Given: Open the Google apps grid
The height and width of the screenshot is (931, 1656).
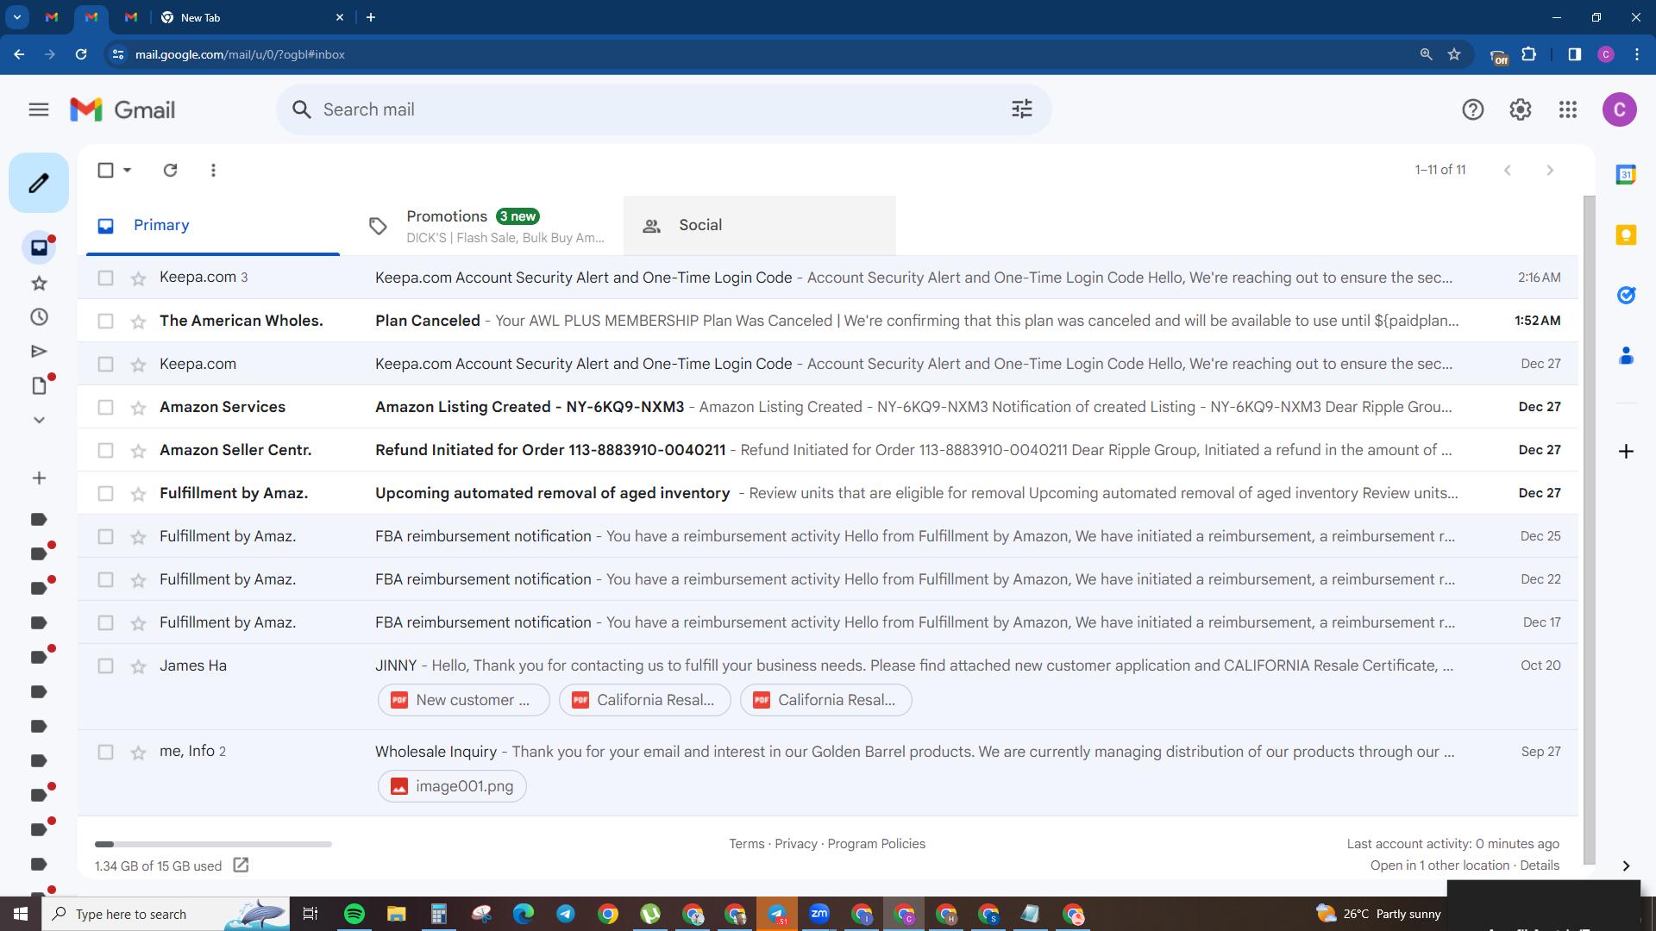Looking at the screenshot, I should pos(1568,109).
